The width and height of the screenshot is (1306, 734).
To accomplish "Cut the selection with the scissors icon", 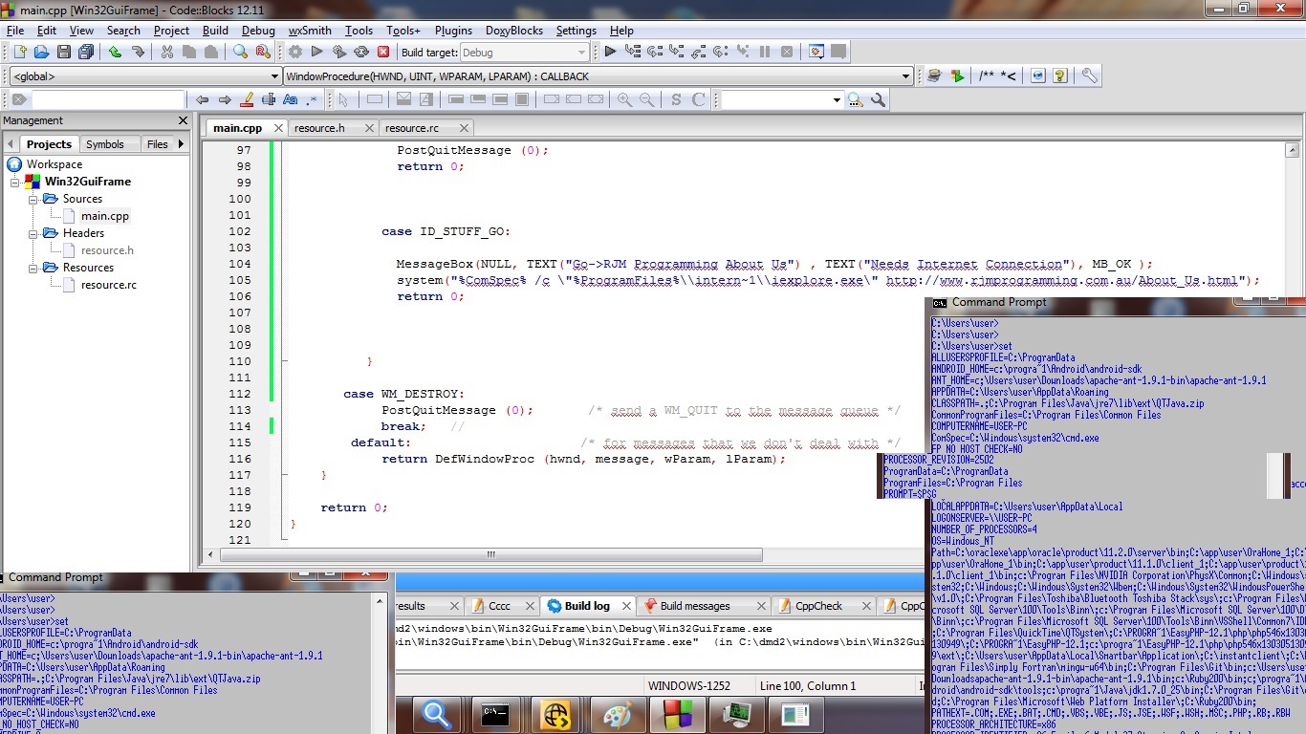I will (167, 52).
